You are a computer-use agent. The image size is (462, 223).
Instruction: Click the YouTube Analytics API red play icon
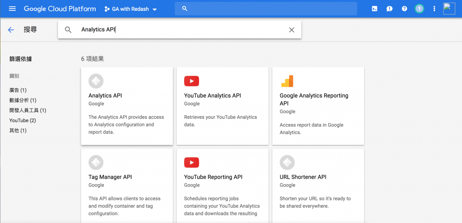(x=191, y=81)
